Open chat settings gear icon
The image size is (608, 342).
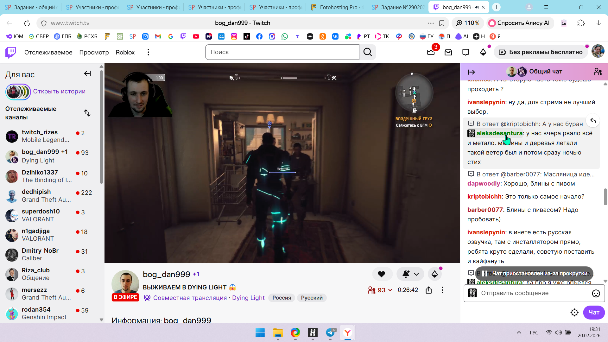click(574, 313)
